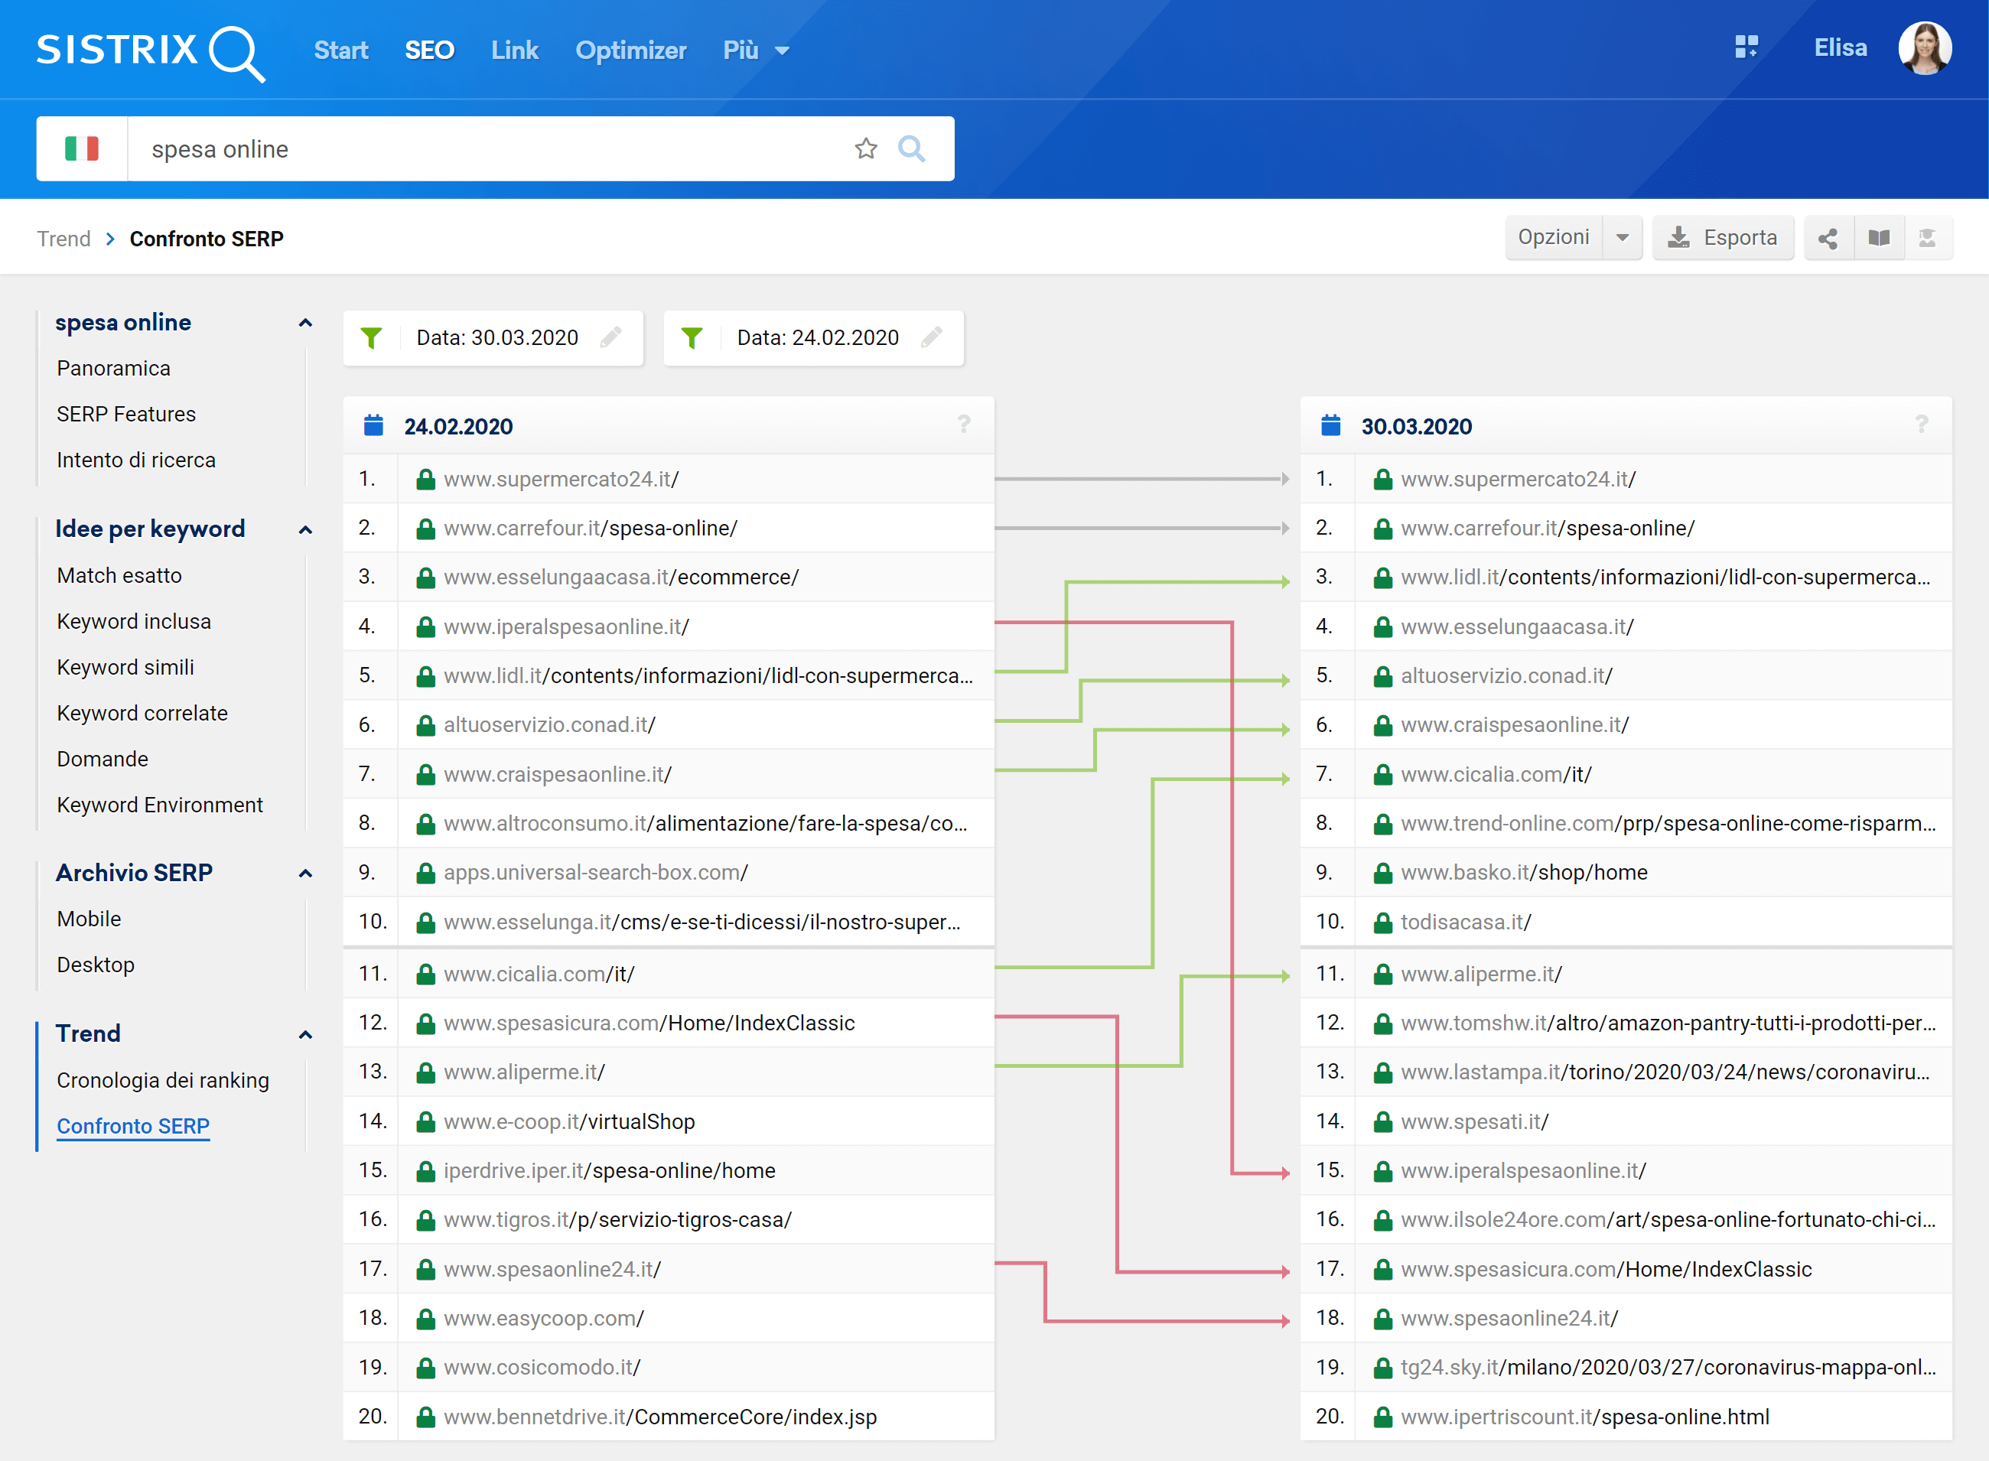The height and width of the screenshot is (1461, 1989).
Task: Click help question mark in 30.03.2020 header
Action: click(1921, 425)
